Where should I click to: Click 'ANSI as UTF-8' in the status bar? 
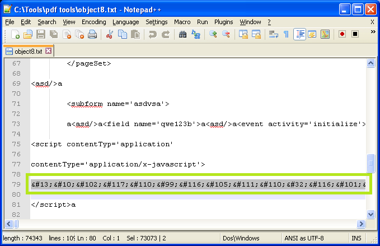pos(304,238)
